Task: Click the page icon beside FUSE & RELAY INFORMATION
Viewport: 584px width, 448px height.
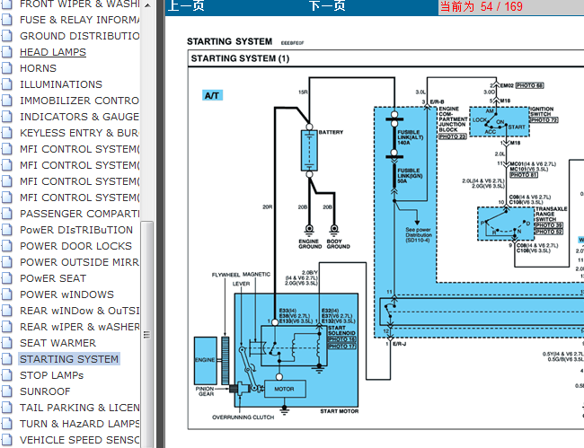Action: pyautogui.click(x=6, y=20)
